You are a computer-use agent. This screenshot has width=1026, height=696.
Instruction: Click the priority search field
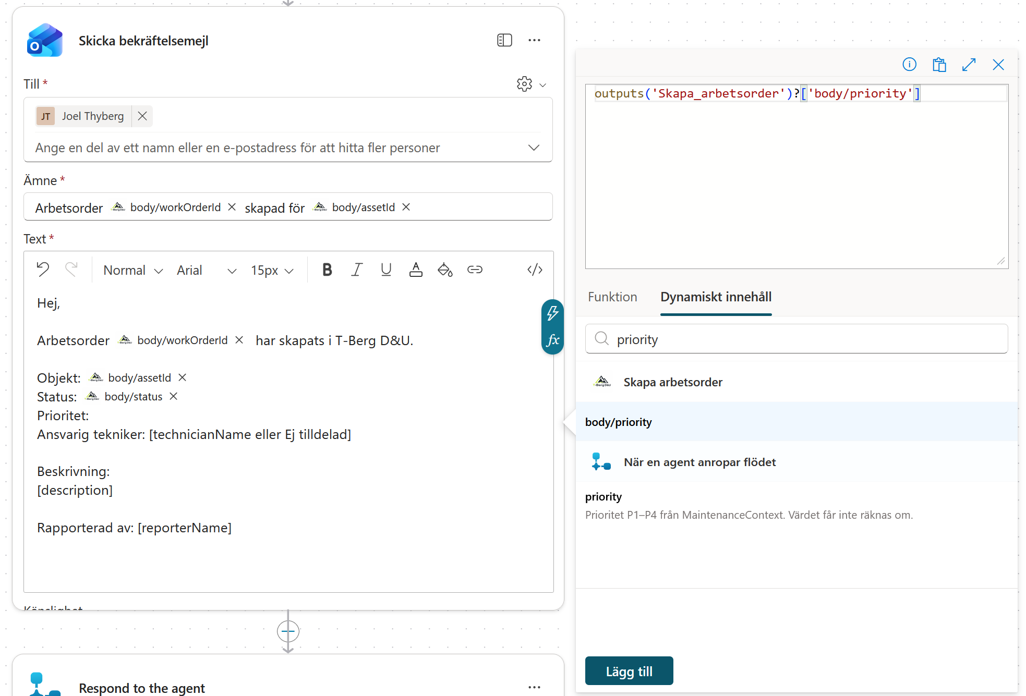tap(796, 339)
